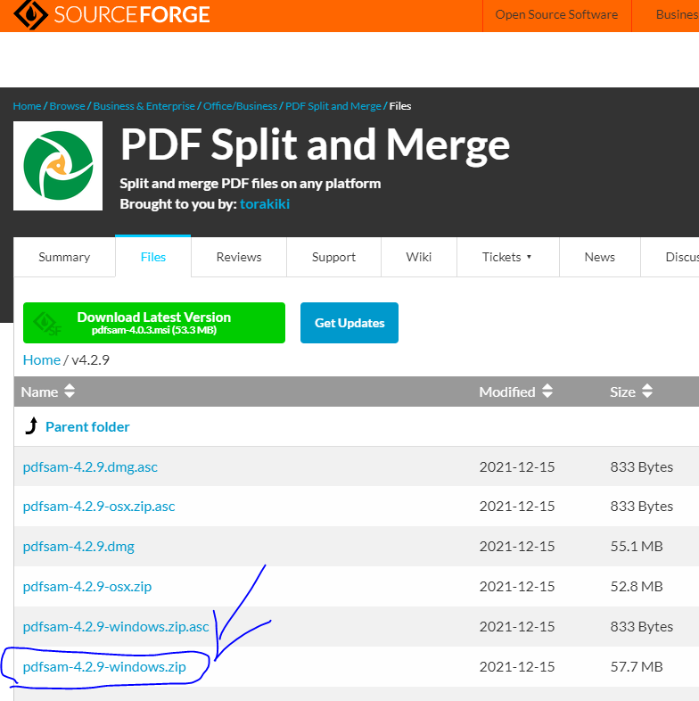Screen dimensions: 699x701
Task: Download pdfsam-4.2.9.dmg.asc file
Action: pyautogui.click(x=90, y=467)
